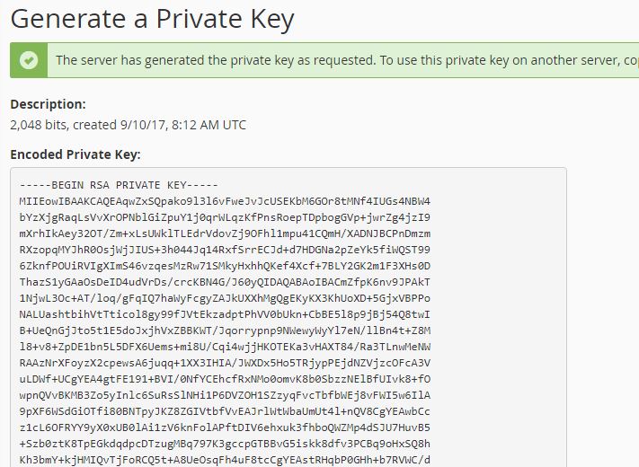This screenshot has width=639, height=467.
Task: Click the key line starting NALUashtbihVtT
Action: point(225,314)
